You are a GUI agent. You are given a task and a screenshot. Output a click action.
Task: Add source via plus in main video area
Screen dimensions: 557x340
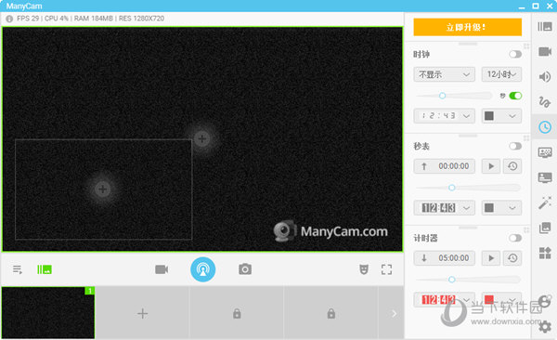coord(202,138)
